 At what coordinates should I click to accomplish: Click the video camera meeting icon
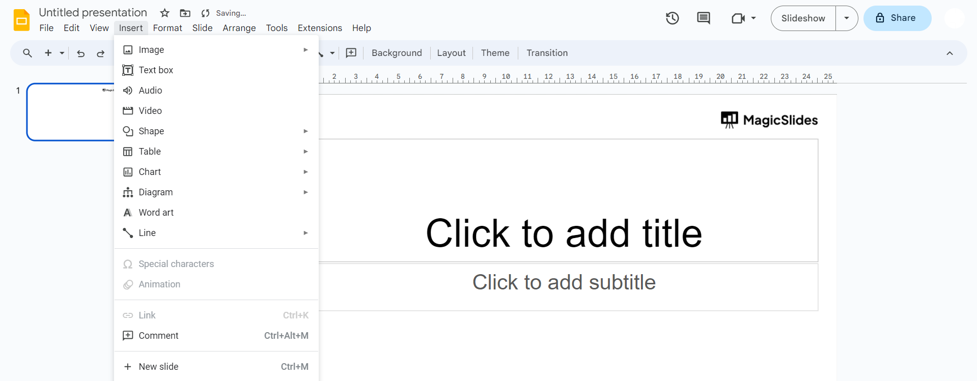coord(738,18)
